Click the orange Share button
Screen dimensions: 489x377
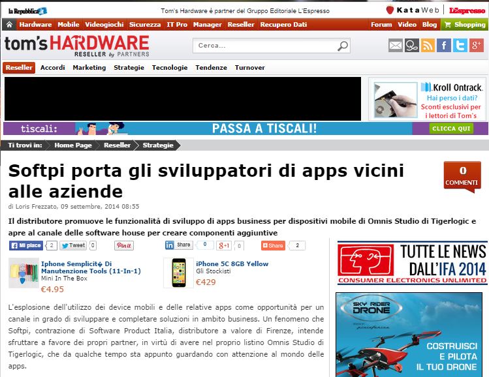tap(273, 245)
